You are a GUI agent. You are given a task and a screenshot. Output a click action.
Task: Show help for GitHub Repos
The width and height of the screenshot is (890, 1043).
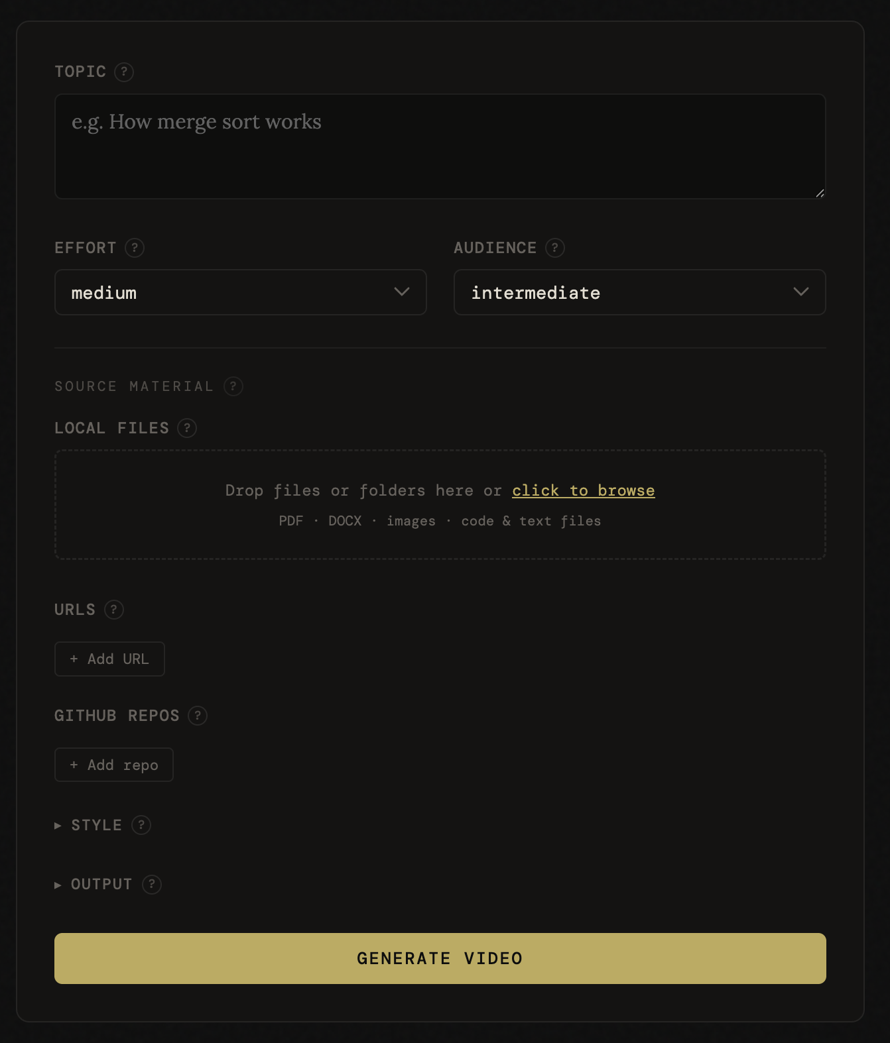(x=198, y=716)
